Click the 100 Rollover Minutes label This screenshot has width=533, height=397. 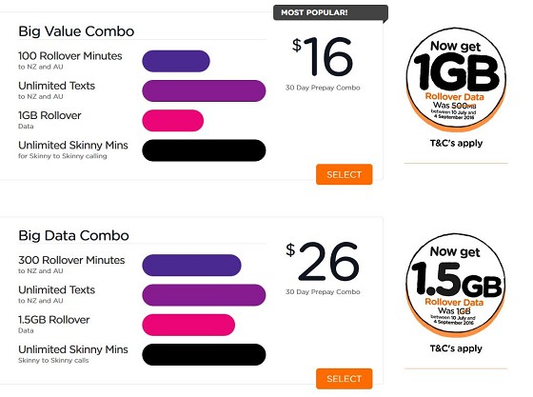(70, 56)
